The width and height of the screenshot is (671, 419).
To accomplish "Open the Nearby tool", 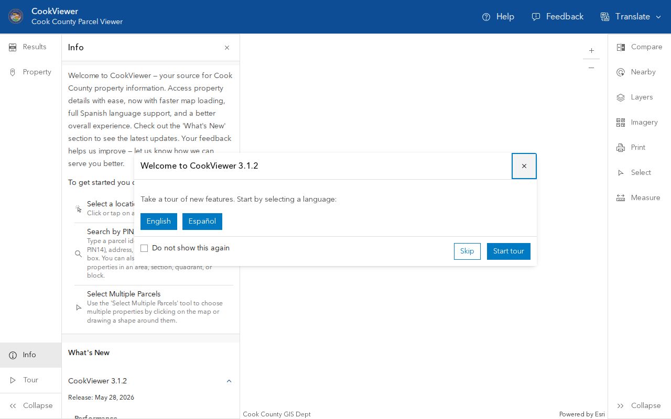I will tap(639, 72).
